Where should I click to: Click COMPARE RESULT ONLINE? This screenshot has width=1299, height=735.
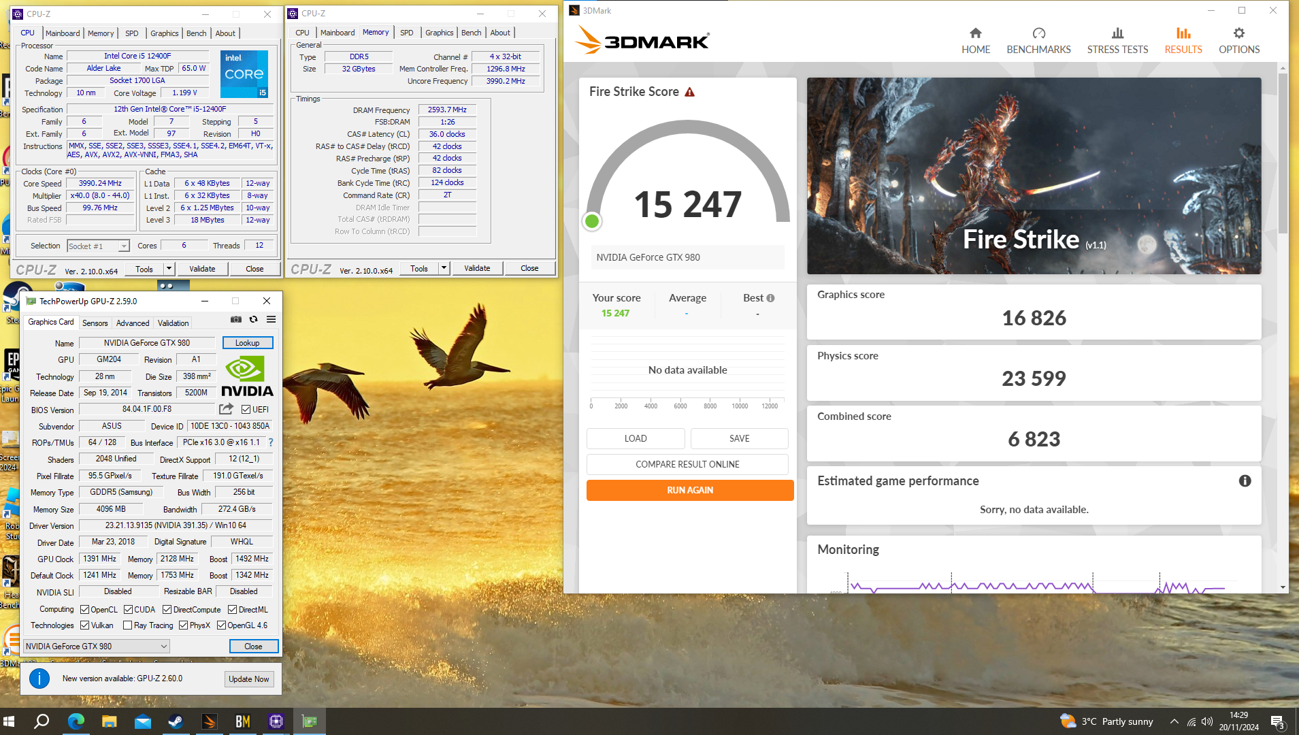point(687,464)
